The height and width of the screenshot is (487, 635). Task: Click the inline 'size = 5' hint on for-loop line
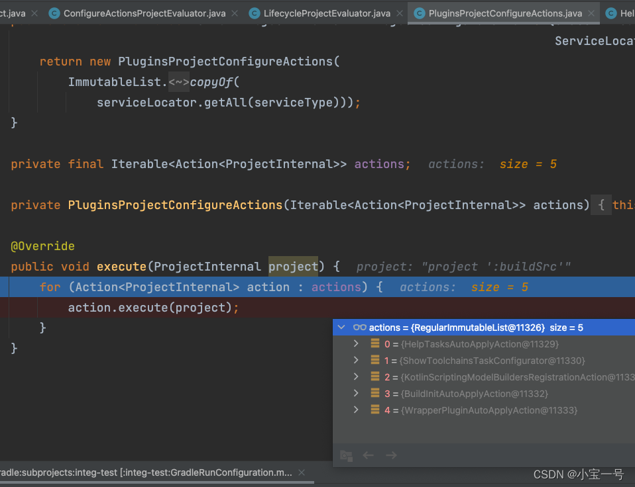click(x=500, y=287)
